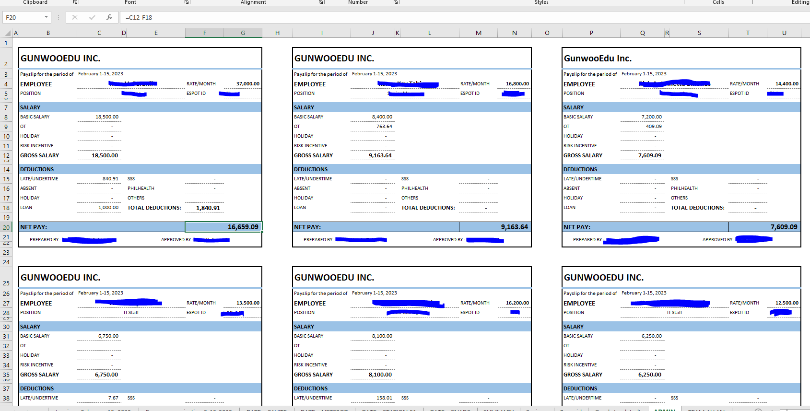Image resolution: width=810 pixels, height=411 pixels.
Task: Open the Number format dialog launcher
Action: click(396, 2)
